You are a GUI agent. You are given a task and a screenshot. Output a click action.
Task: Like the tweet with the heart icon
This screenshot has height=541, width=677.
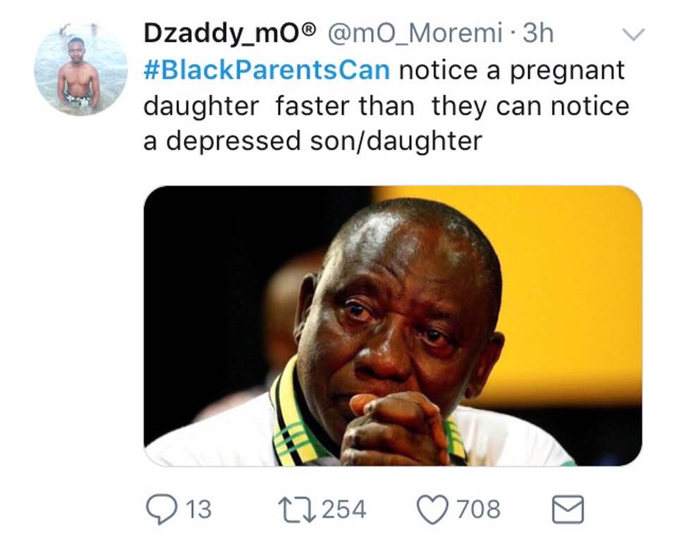pos(433,509)
